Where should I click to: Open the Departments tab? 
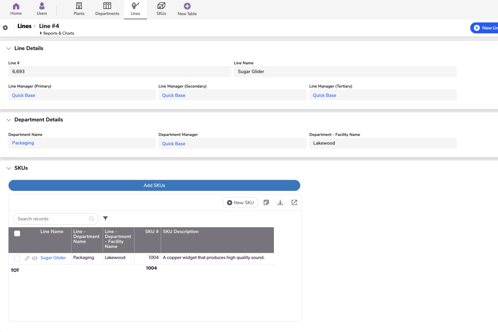click(x=107, y=9)
